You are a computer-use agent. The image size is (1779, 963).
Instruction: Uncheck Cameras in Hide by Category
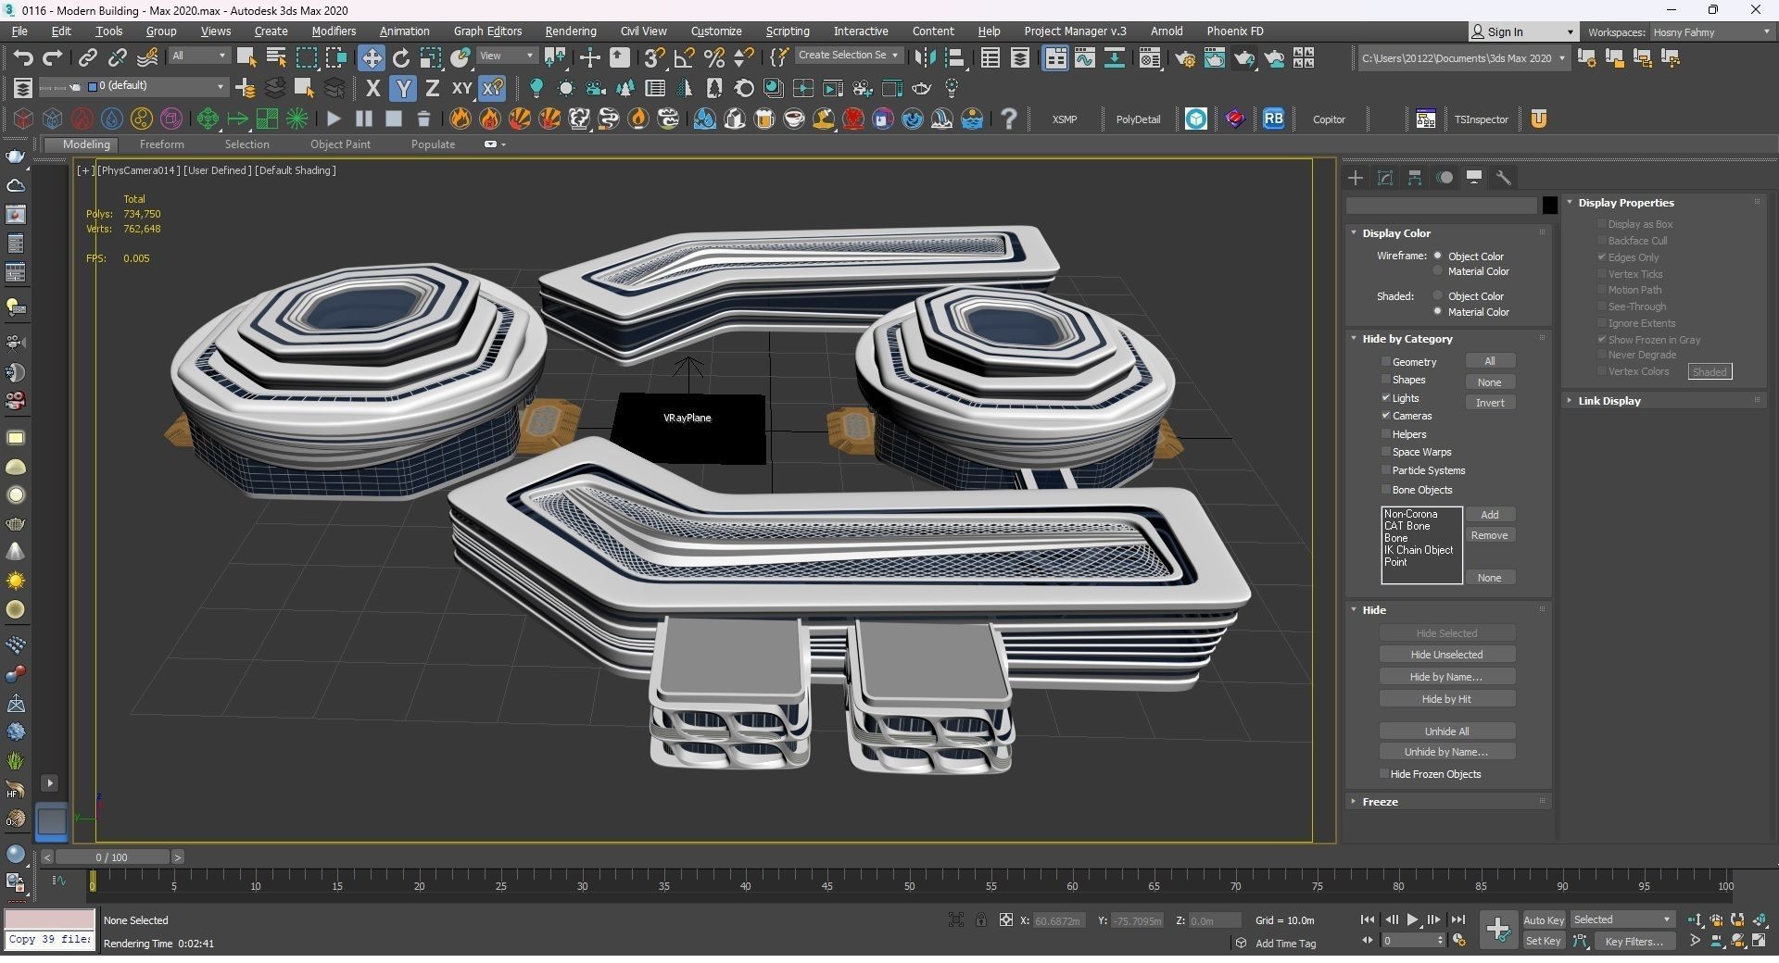(x=1386, y=416)
